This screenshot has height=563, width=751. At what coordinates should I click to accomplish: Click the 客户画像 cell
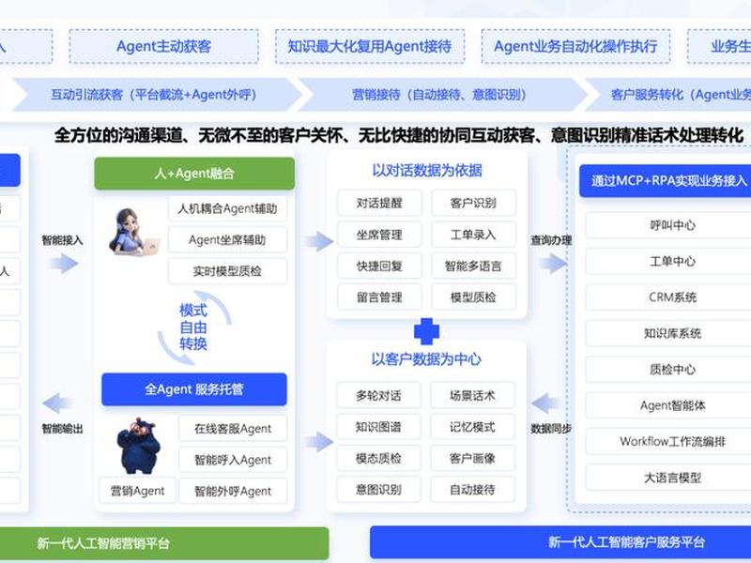tap(472, 458)
